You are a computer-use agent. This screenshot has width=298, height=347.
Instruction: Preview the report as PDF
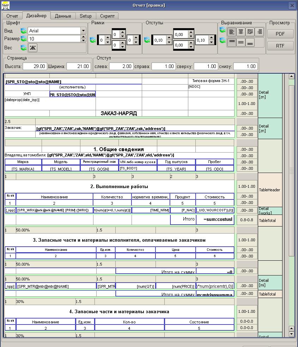tap(280, 34)
